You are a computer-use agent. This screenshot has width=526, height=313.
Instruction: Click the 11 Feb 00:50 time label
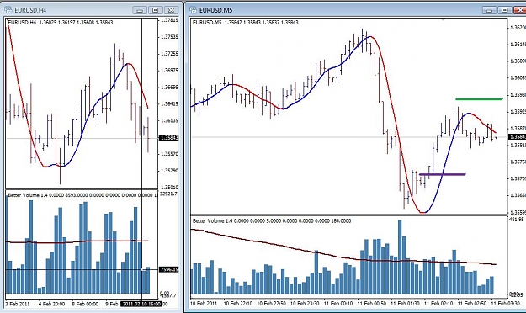tap(372, 304)
